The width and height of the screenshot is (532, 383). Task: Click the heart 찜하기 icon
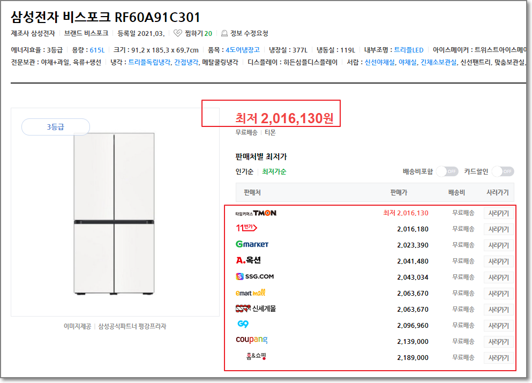pyautogui.click(x=177, y=33)
